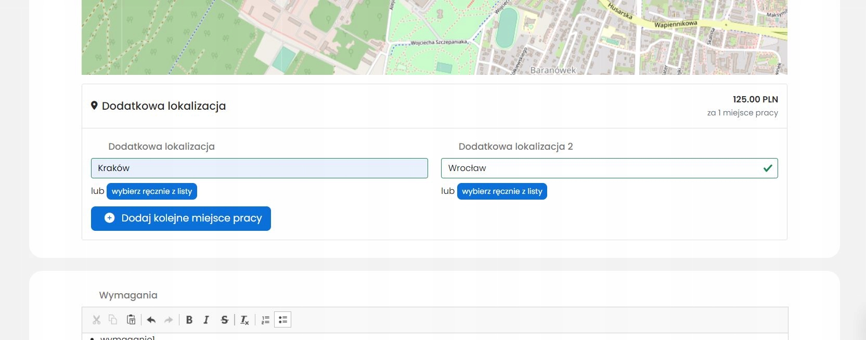Insert numbered list
The width and height of the screenshot is (866, 340).
click(265, 320)
